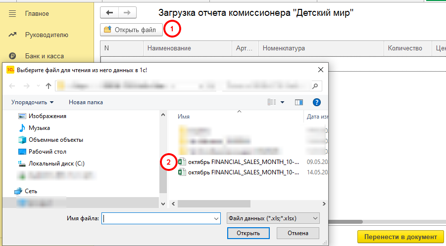Image resolution: width=446 pixels, height=246 pixels.
Task: Open the 'Руководителю' sidebar section
Action: tap(47, 35)
